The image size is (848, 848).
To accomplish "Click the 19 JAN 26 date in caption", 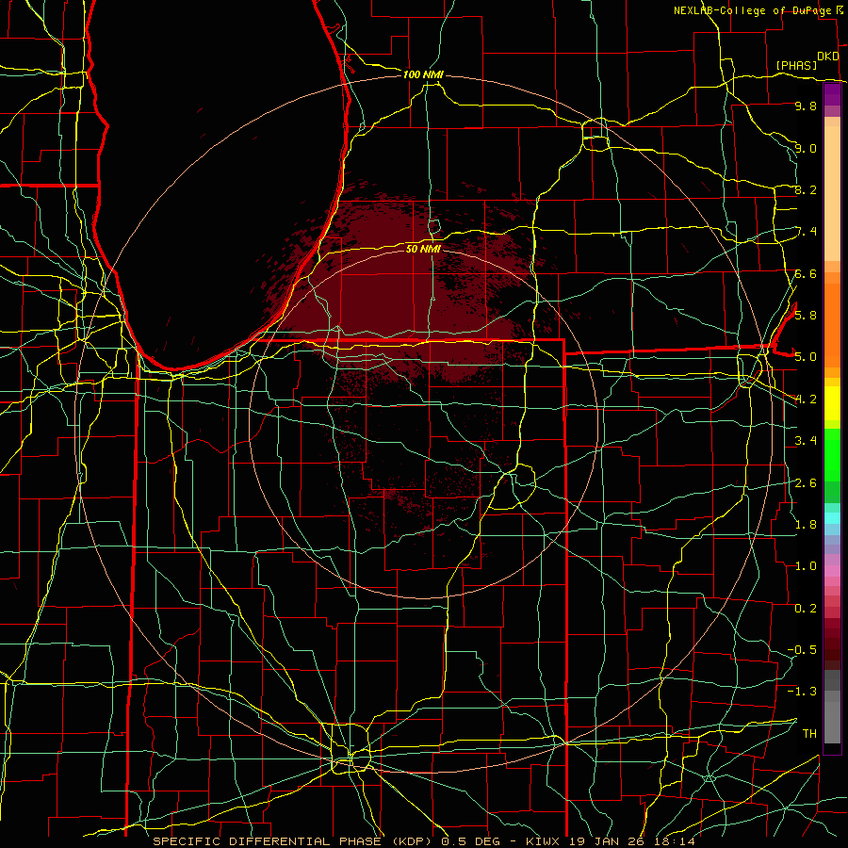I will pos(609,841).
